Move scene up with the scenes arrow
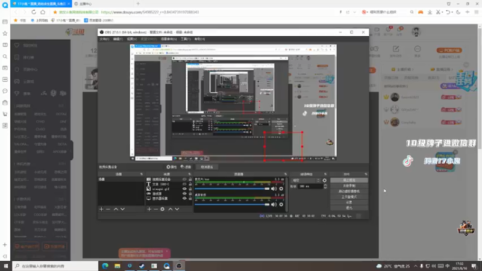482x271 pixels. [116, 209]
